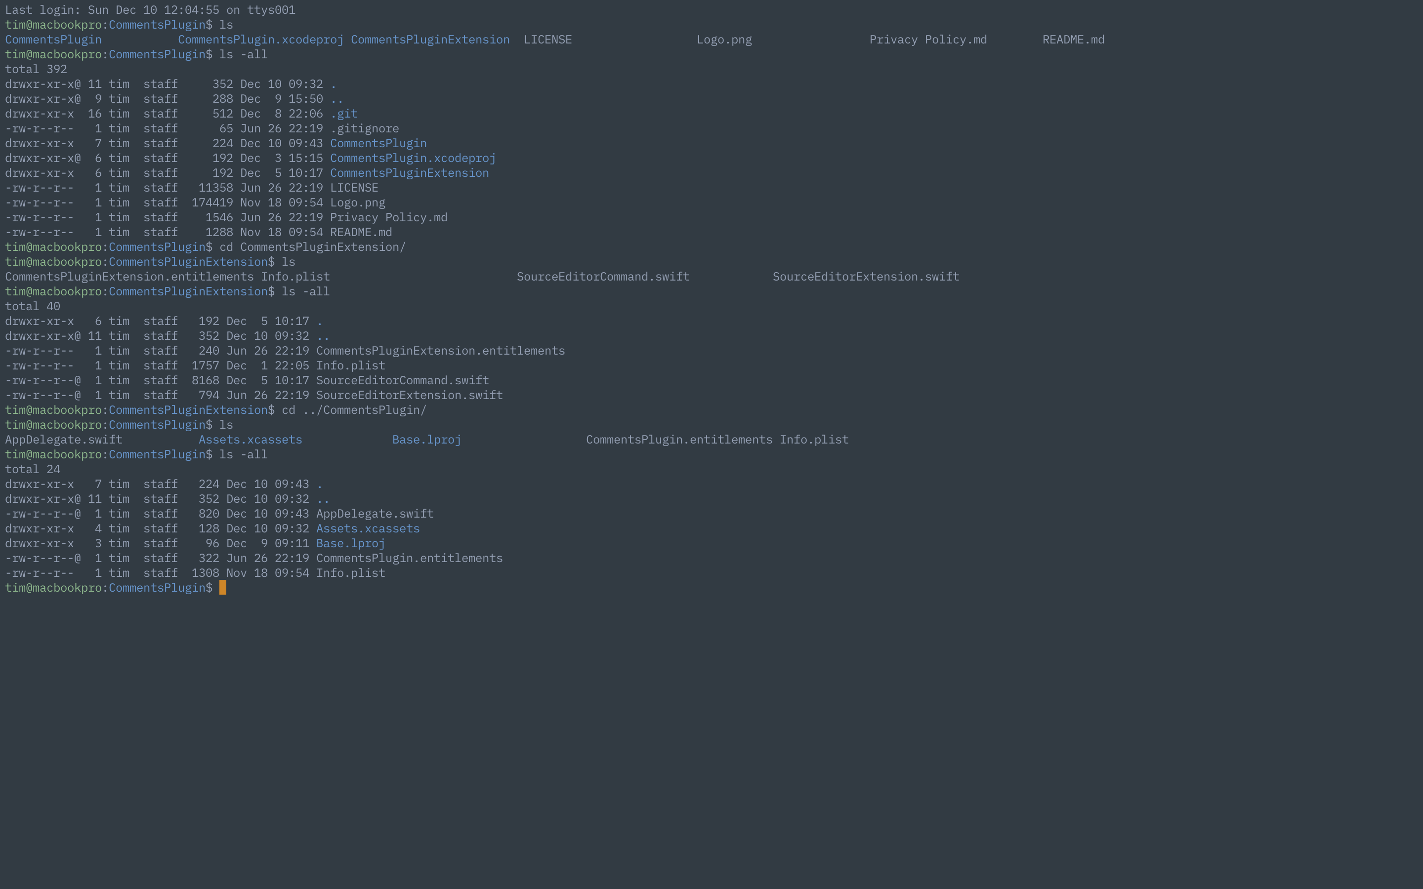Screen dimensions: 1423x889
Task: Click the file size "1546"
Action: coord(219,217)
